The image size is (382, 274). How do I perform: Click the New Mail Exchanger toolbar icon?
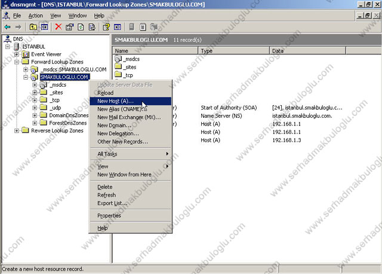pyautogui.click(x=154, y=27)
